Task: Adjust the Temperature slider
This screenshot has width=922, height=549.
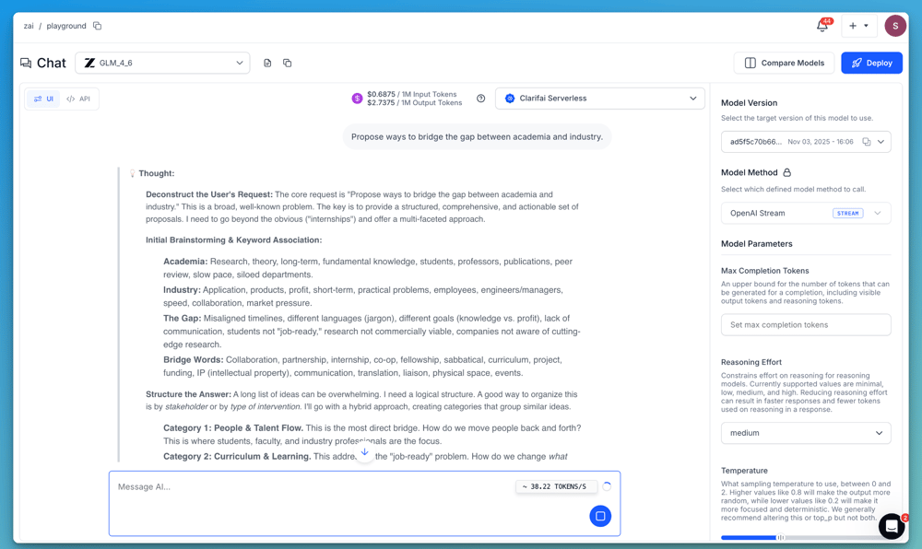Action: (x=780, y=537)
